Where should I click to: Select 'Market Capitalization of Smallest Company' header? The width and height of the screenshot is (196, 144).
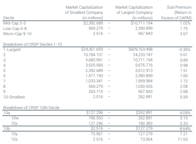pyautogui.click(x=84, y=12)
